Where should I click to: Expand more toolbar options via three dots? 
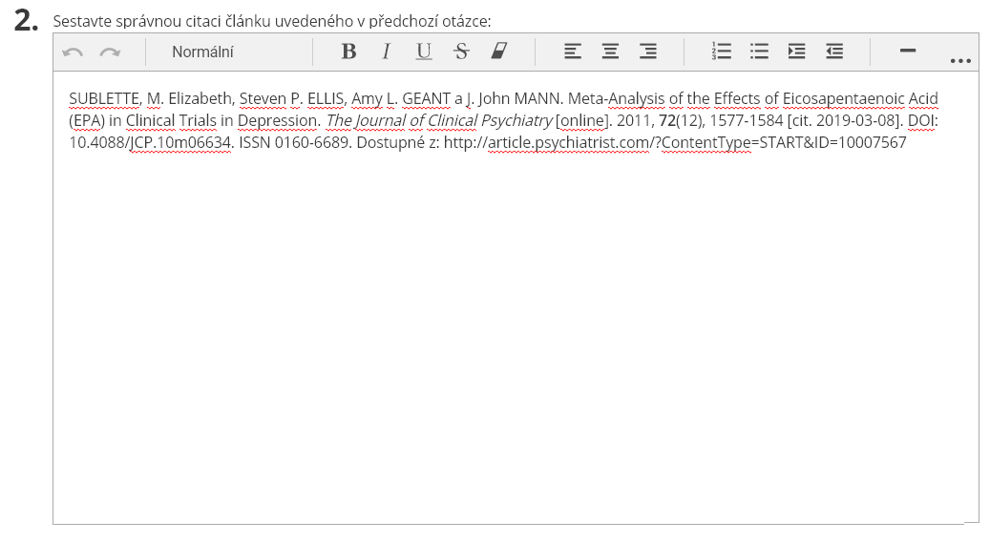[960, 61]
